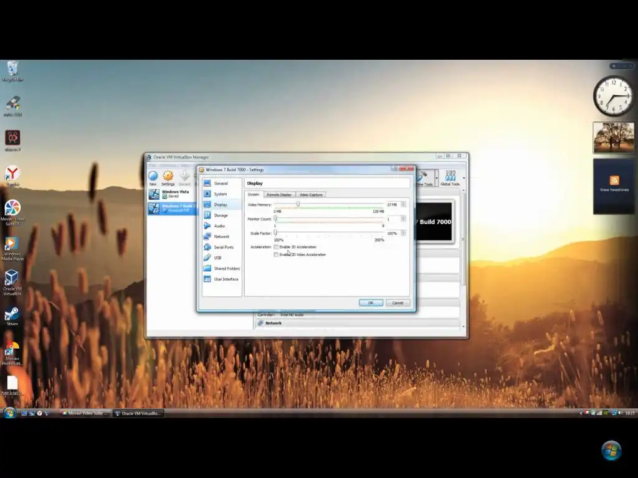Click Cancel in the Settings dialog

398,303
